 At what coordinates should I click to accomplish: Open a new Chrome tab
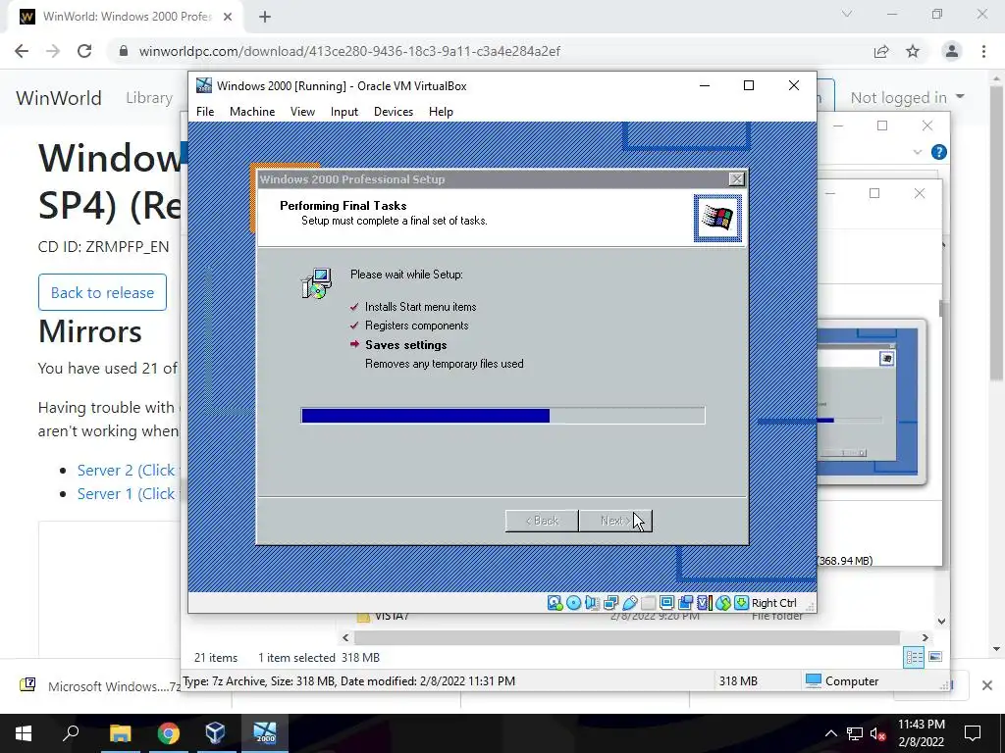[x=265, y=17]
